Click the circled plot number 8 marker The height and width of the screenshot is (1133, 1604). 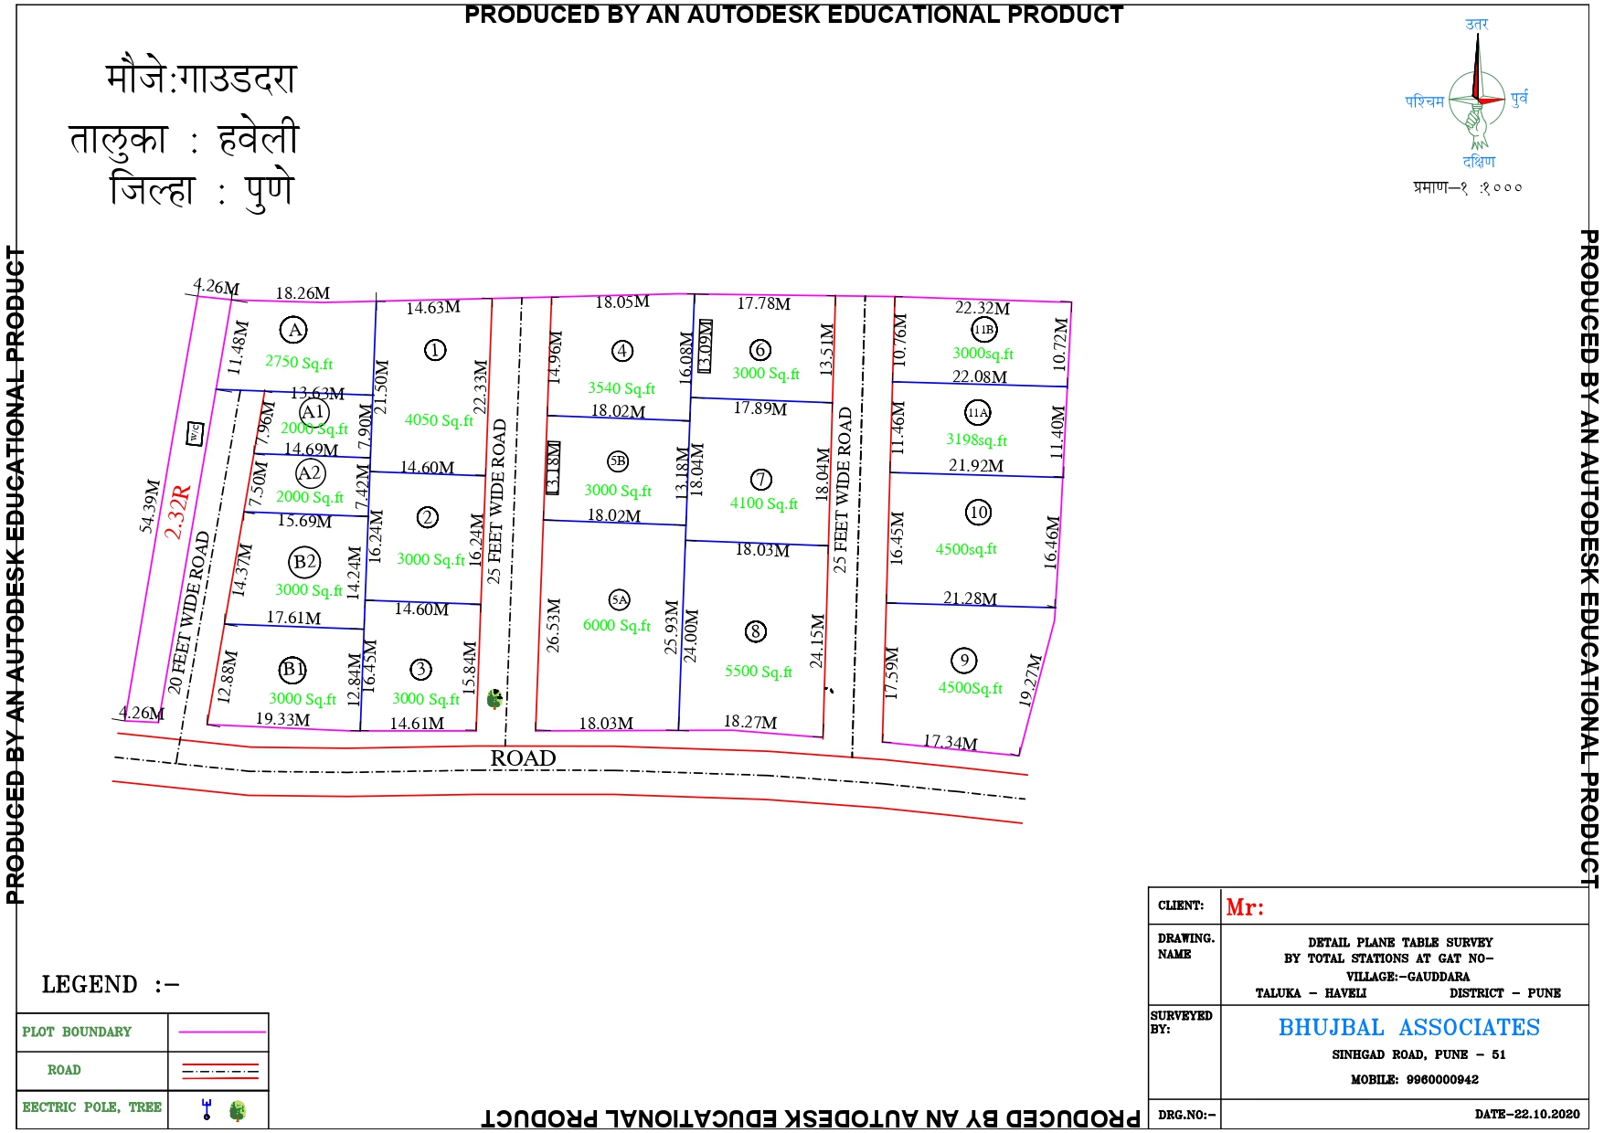coord(755,631)
